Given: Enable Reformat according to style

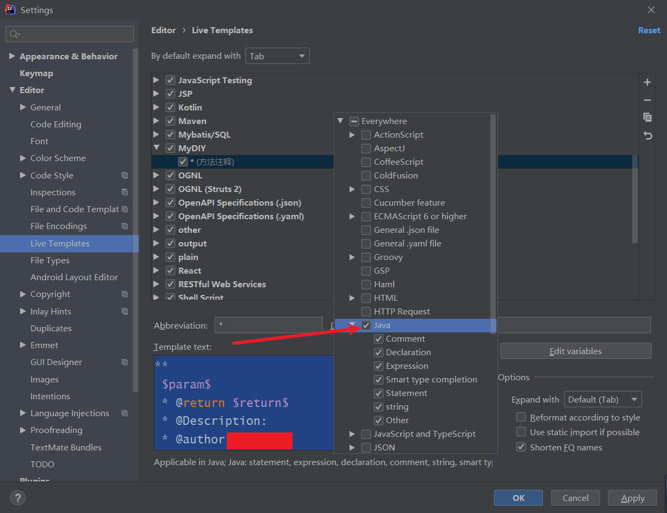Looking at the screenshot, I should click(x=521, y=417).
